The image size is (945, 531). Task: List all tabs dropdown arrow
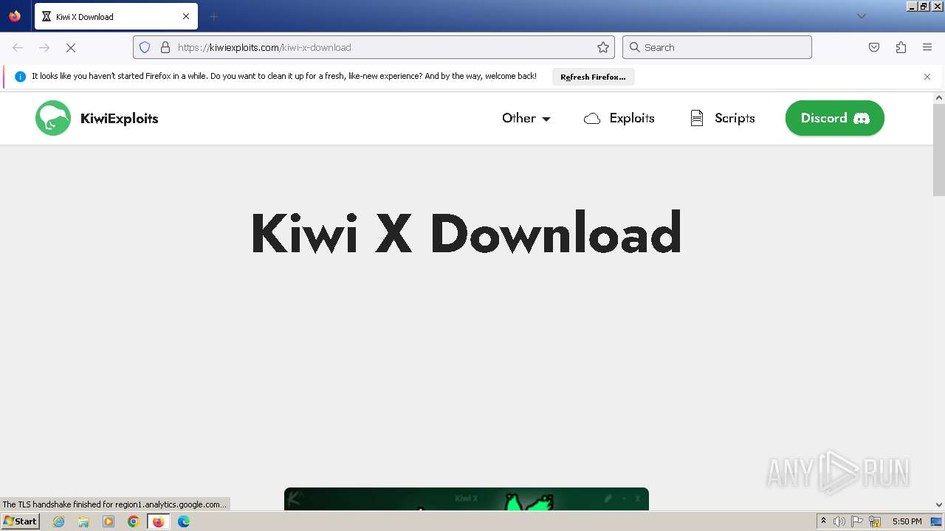(861, 16)
